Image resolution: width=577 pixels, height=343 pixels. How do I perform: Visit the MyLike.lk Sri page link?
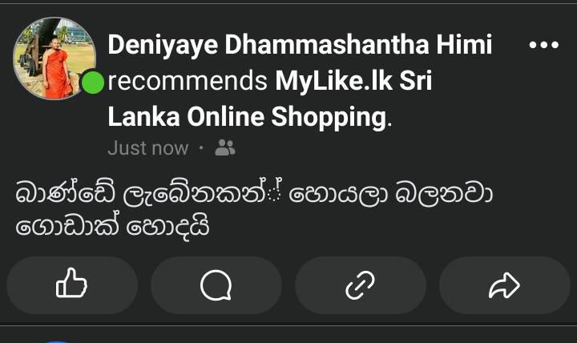(x=353, y=81)
